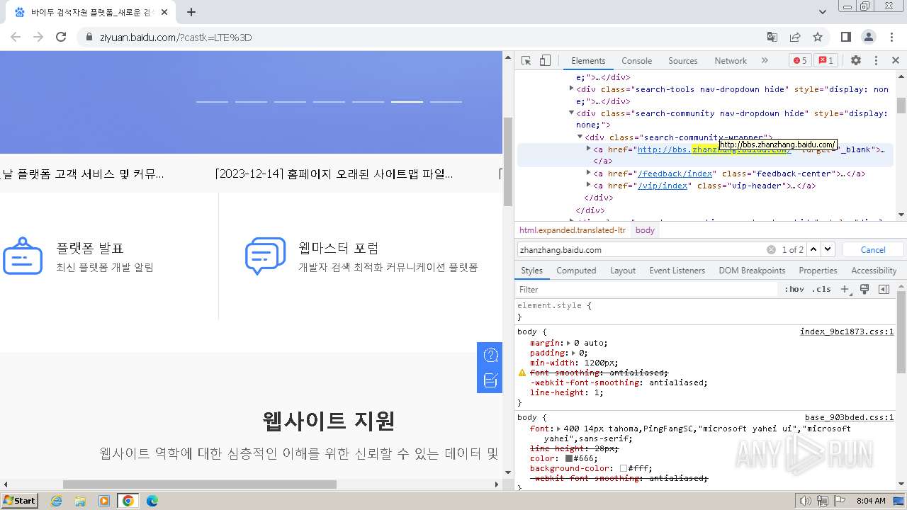Image resolution: width=907 pixels, height=510 pixels.
Task: Open Microsoft Edge from the taskbar
Action: tap(152, 501)
